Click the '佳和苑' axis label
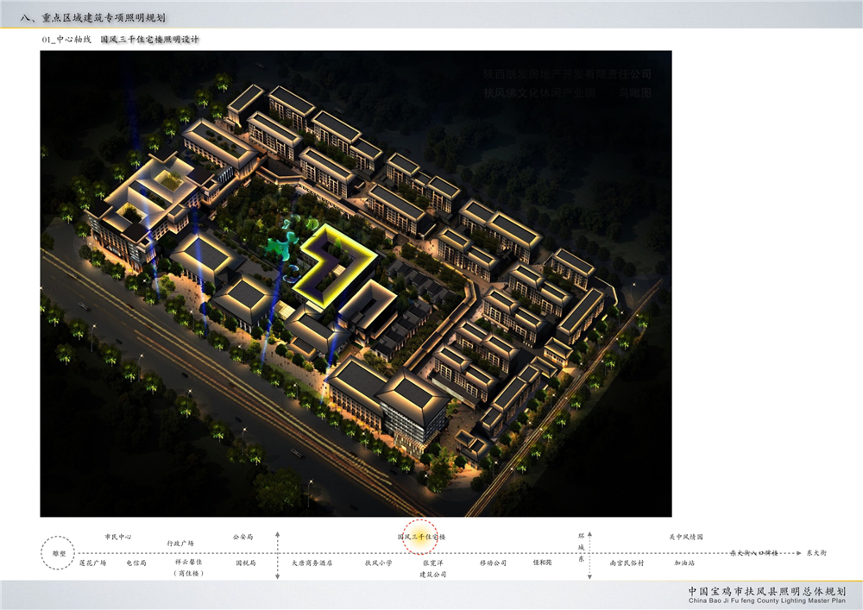863x610 pixels. click(542, 563)
